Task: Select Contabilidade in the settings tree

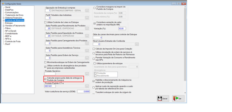Action: tap(11, 34)
